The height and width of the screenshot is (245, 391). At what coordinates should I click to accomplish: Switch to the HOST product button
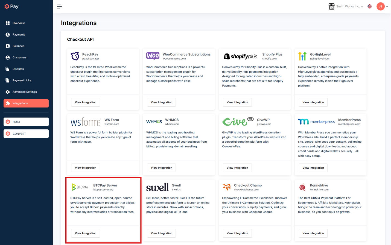point(26,122)
